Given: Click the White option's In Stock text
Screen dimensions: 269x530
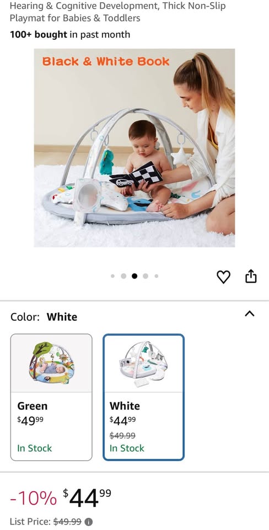Looking at the screenshot, I should 127,448.
